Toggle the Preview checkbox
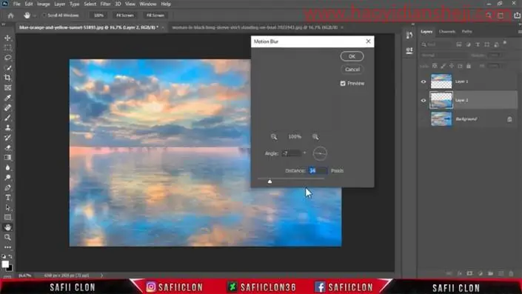 343,83
